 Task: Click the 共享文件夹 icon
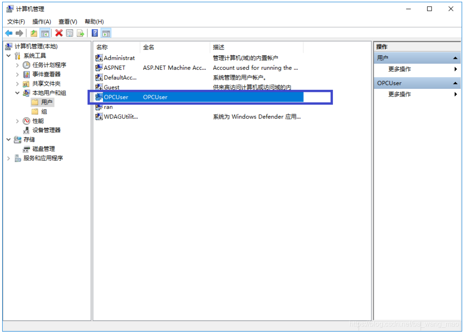[x=27, y=84]
